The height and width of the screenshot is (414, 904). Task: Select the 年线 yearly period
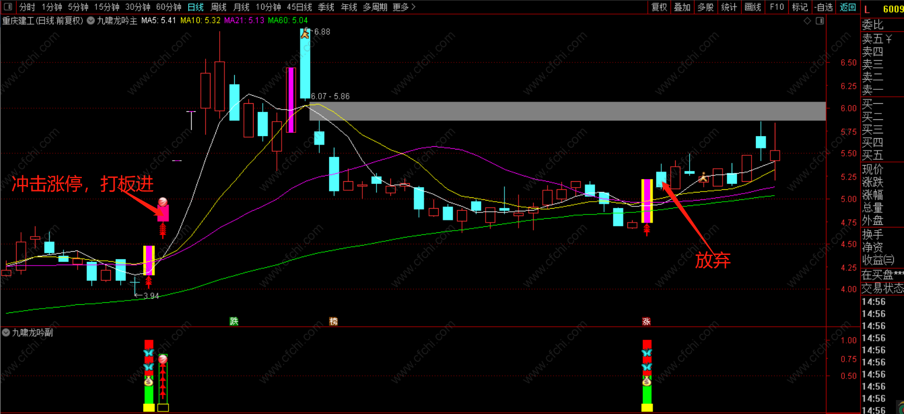[349, 7]
